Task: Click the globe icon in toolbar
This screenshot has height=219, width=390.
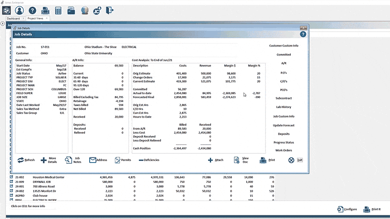Action: pos(85,10)
